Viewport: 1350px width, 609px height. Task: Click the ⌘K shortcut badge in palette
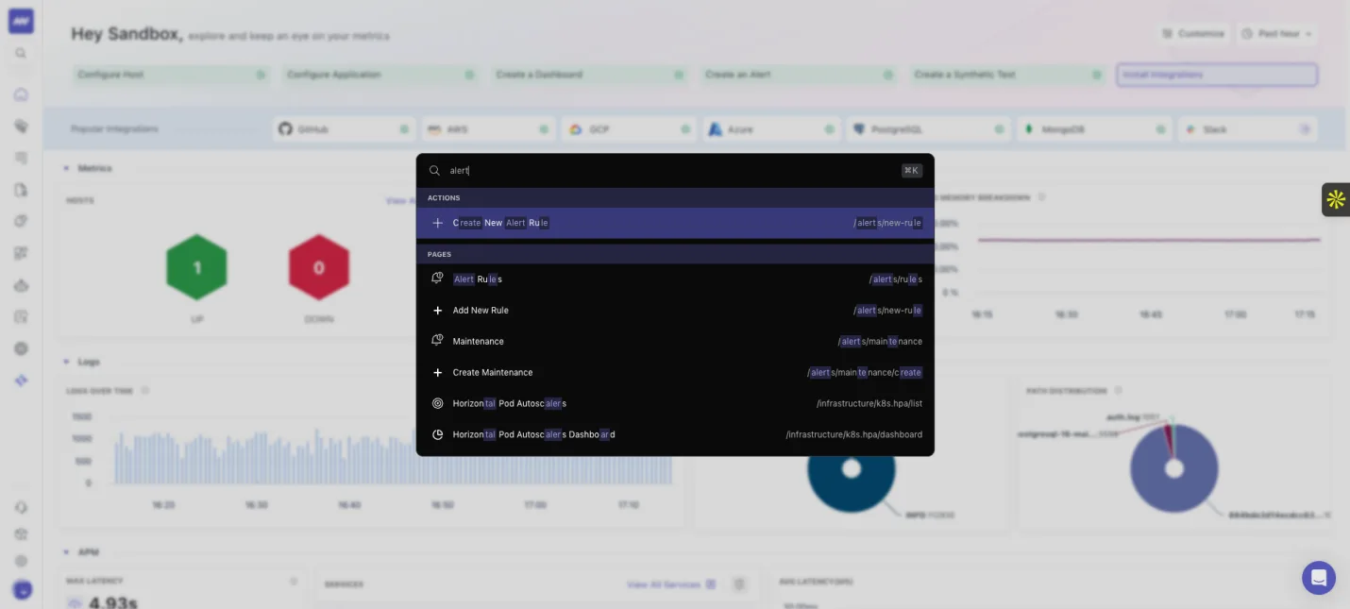click(911, 171)
